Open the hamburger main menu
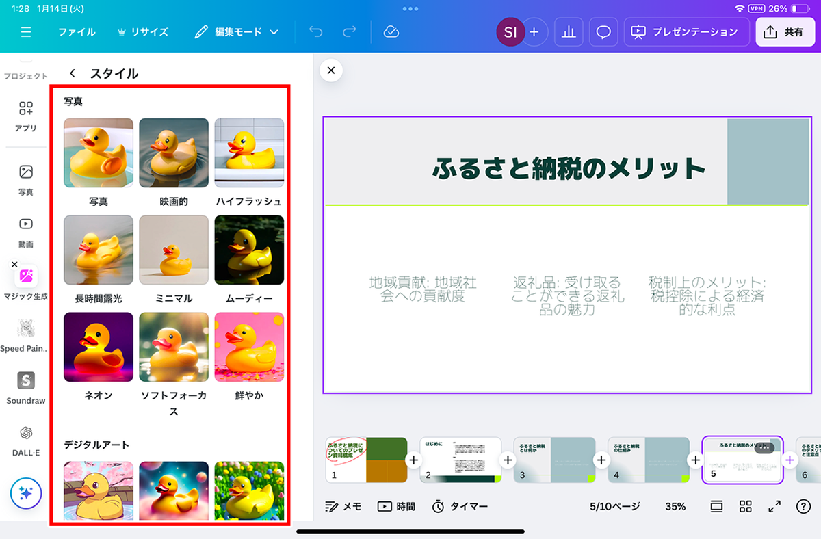The width and height of the screenshot is (821, 539). (x=26, y=32)
